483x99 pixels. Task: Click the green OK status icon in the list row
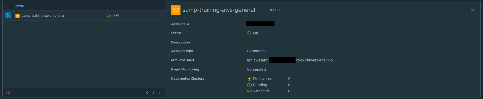click(x=109, y=16)
